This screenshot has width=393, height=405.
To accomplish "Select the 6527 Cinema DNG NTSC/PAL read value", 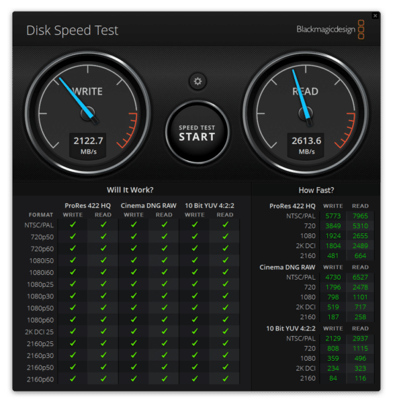I will pyautogui.click(x=360, y=278).
